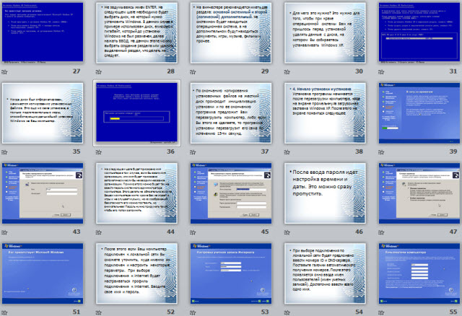Select slide 51 Microsoft Windows welcome thumbnail

40,275
